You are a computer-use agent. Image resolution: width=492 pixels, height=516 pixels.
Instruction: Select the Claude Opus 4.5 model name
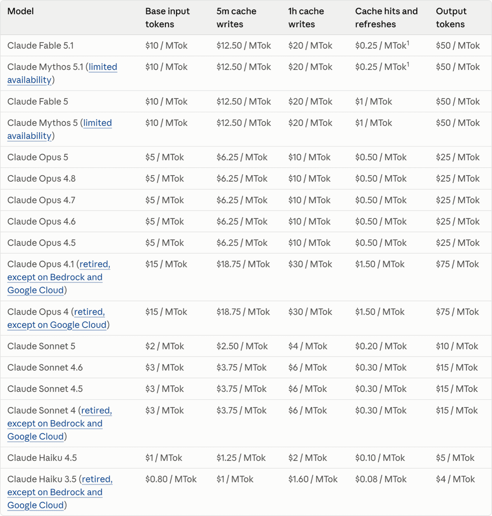click(x=42, y=243)
